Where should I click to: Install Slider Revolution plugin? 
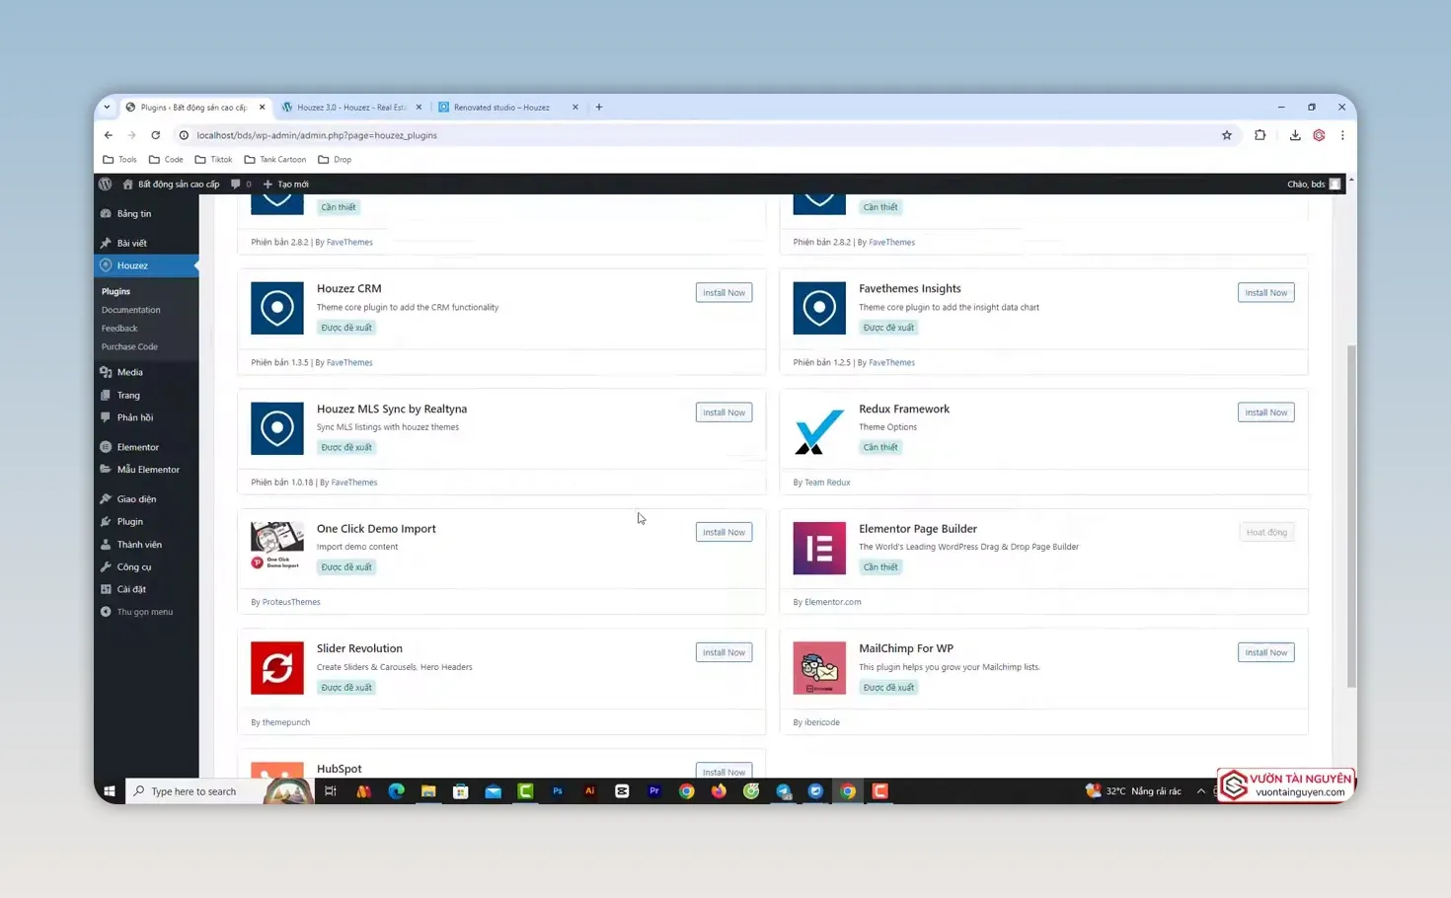point(724,652)
